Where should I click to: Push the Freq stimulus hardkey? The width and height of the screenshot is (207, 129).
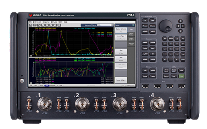point(145,70)
